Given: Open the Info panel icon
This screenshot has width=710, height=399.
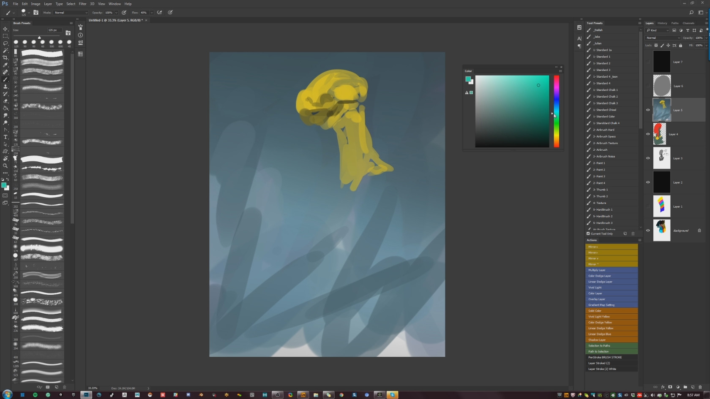Looking at the screenshot, I should 80,35.
